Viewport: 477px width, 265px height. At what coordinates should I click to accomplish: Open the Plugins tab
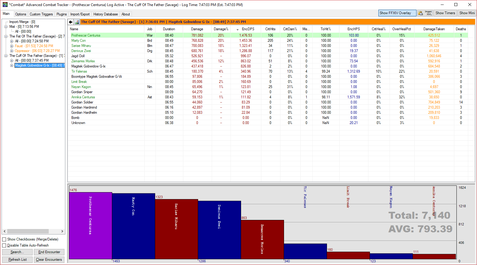(x=61, y=14)
